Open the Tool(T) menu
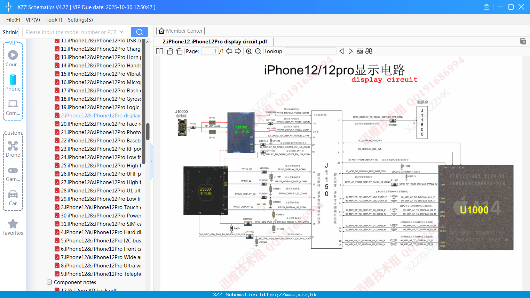The image size is (530, 298). pos(54,20)
